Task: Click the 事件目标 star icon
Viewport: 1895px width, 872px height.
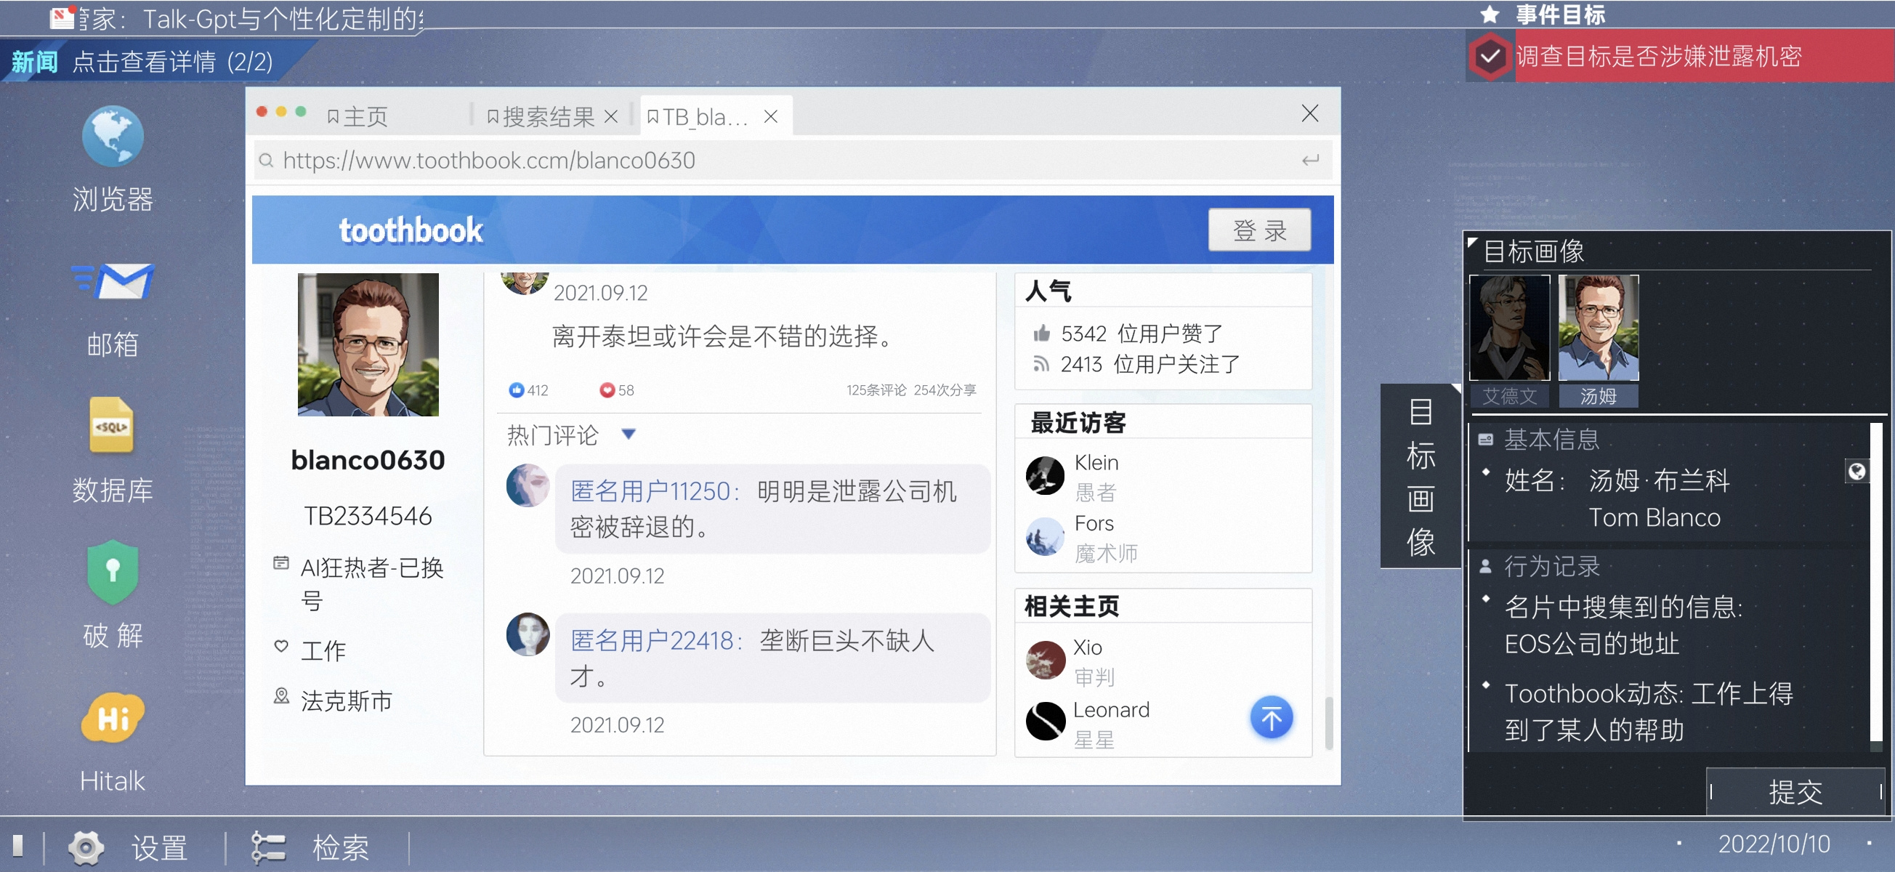Action: 1490,15
